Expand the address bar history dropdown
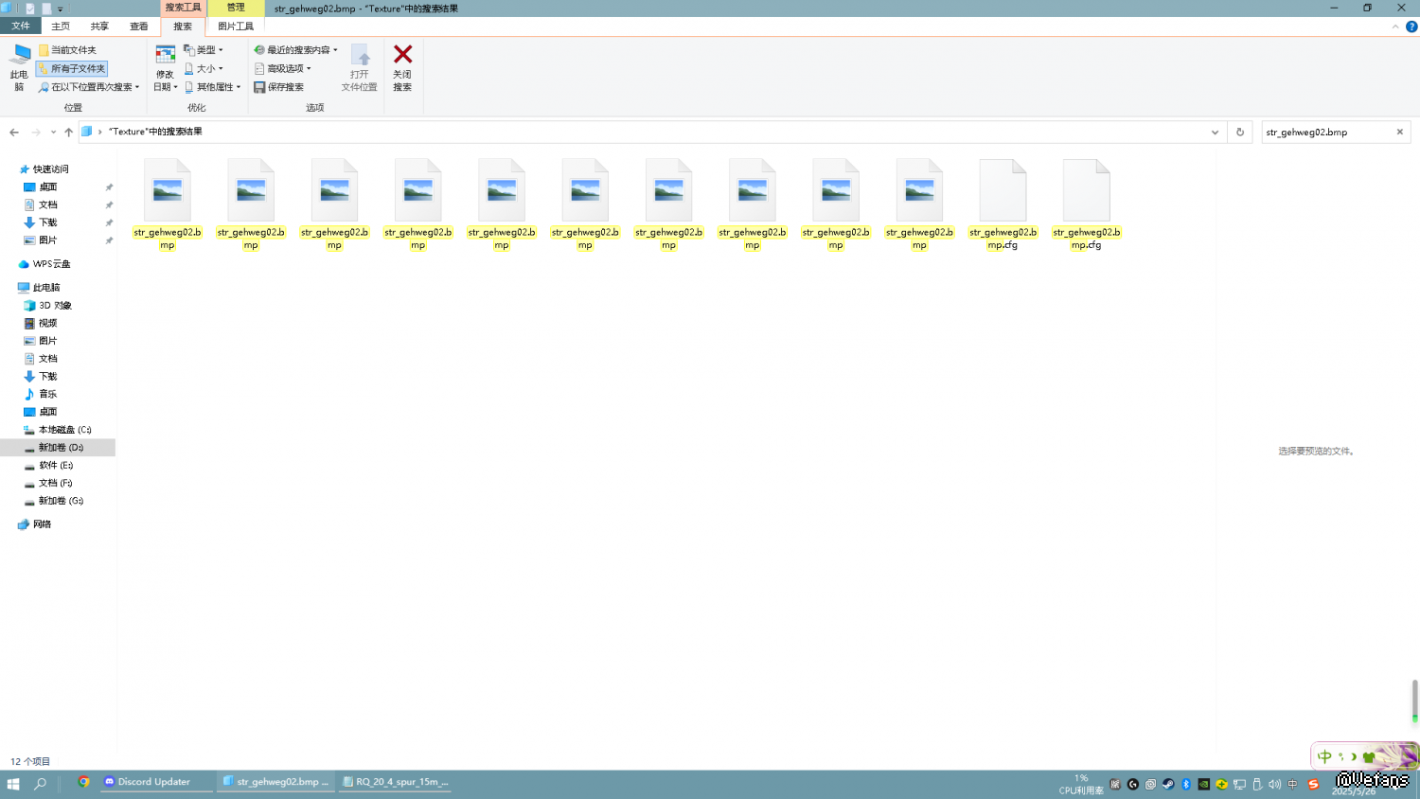Viewport: 1420px width, 799px height. (1215, 133)
